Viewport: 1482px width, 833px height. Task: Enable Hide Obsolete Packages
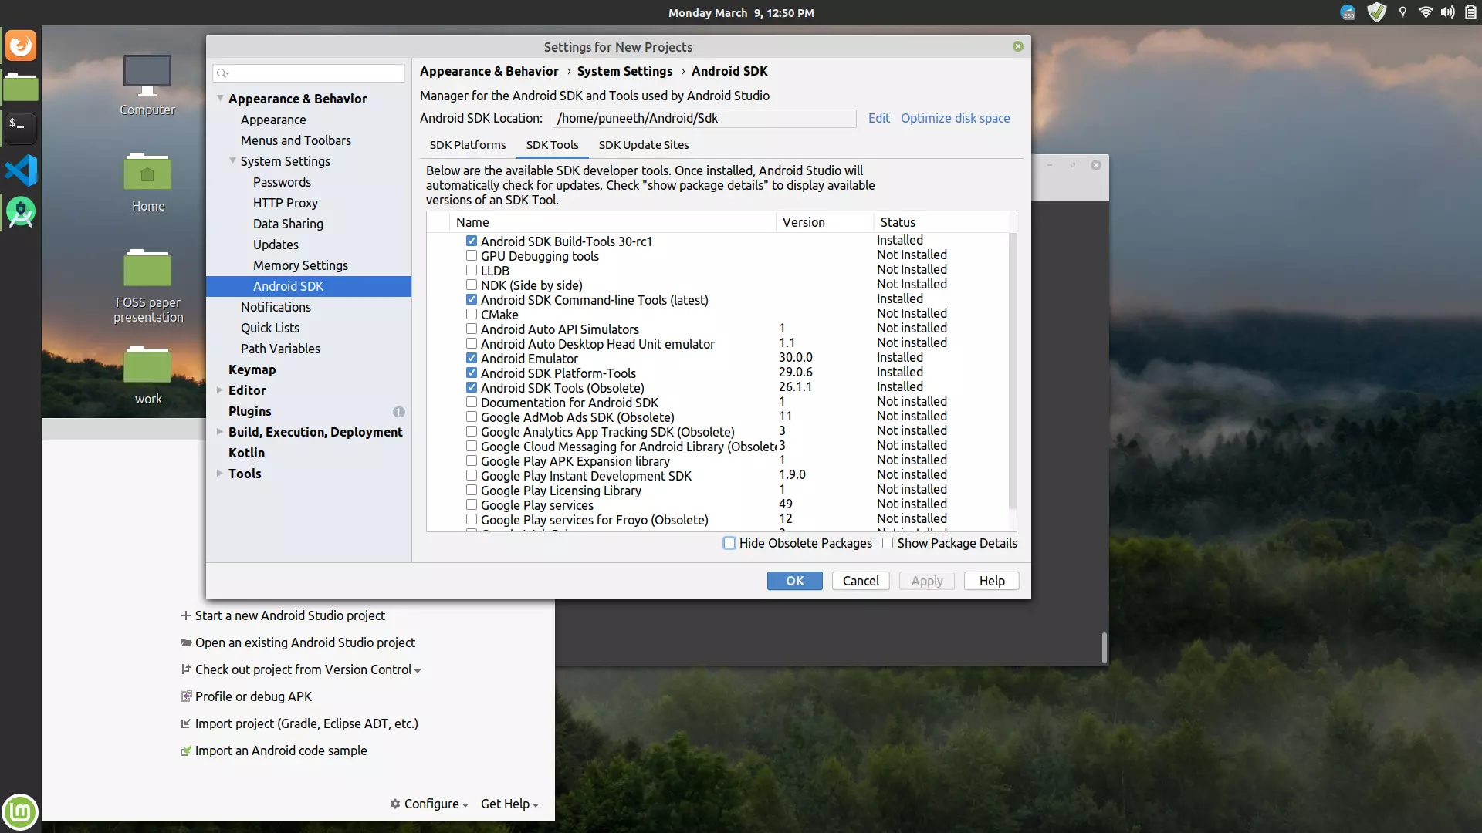point(729,543)
